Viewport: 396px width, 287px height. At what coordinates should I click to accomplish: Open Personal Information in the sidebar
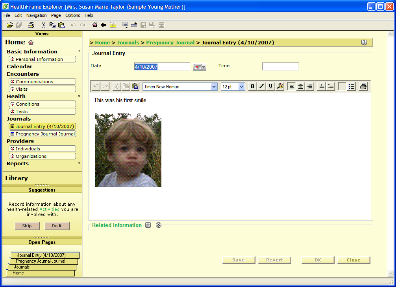click(42, 59)
